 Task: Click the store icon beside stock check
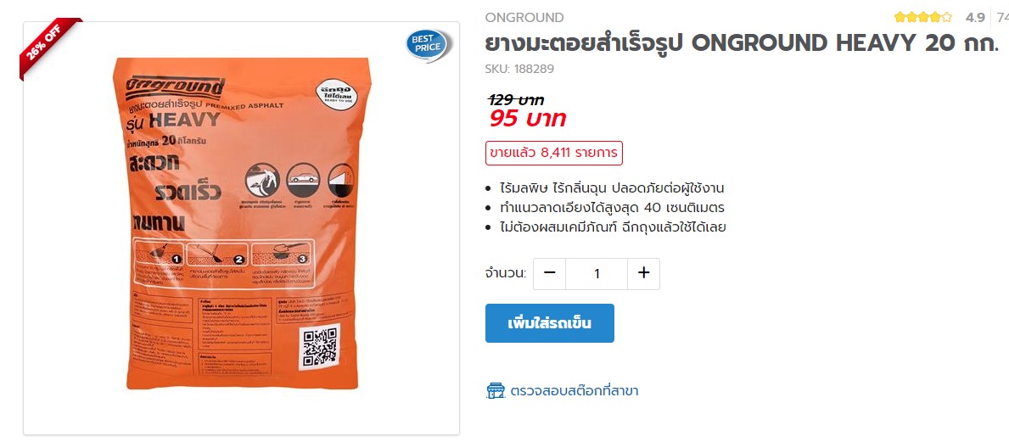tap(495, 390)
